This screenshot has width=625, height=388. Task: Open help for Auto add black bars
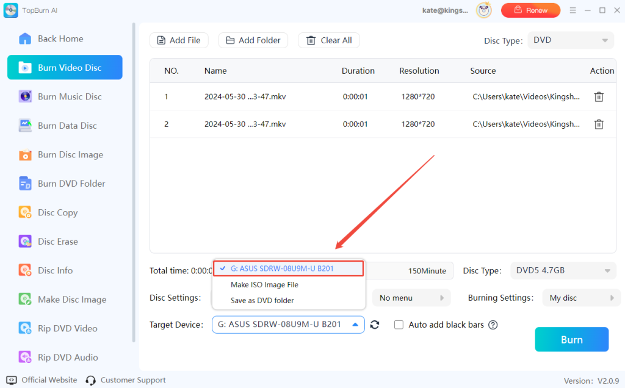pyautogui.click(x=493, y=325)
